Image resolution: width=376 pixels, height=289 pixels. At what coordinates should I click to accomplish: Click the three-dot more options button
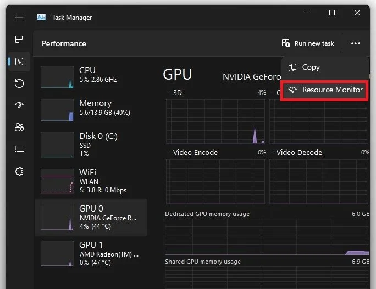pos(355,43)
